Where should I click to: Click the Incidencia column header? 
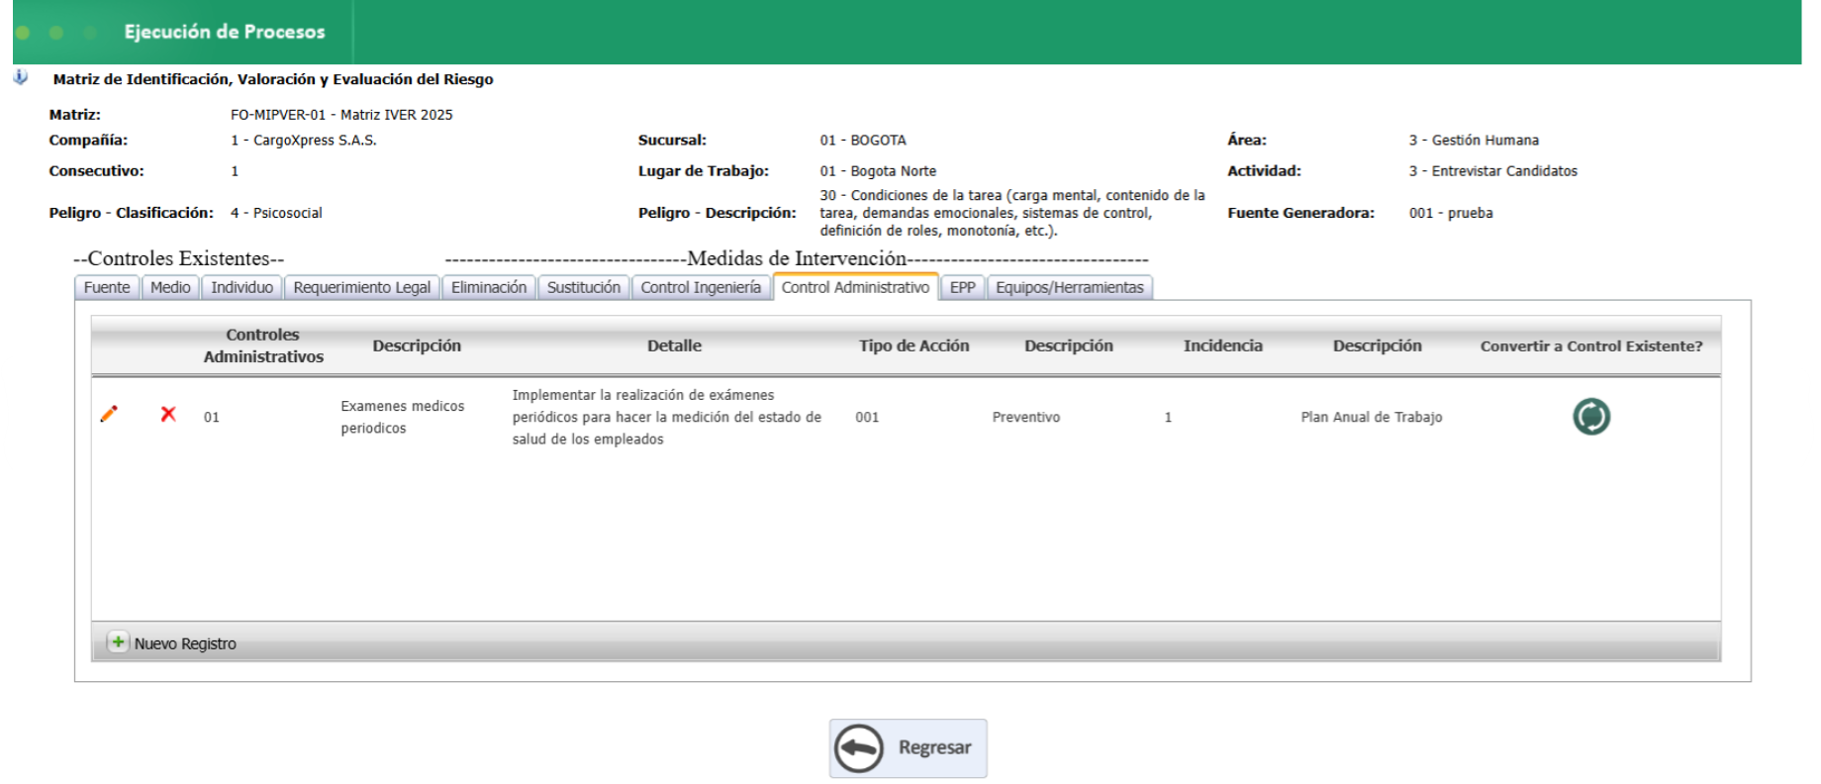(x=1223, y=345)
